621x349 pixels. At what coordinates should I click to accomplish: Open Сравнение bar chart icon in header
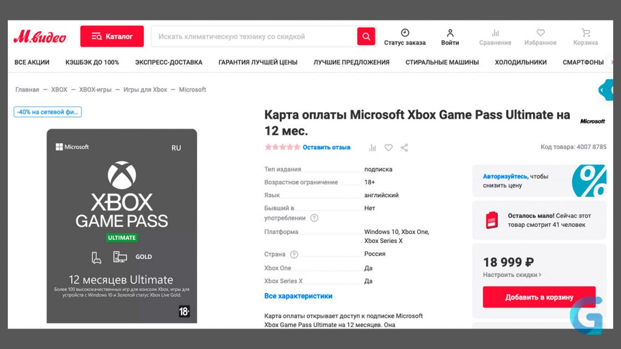click(x=495, y=32)
